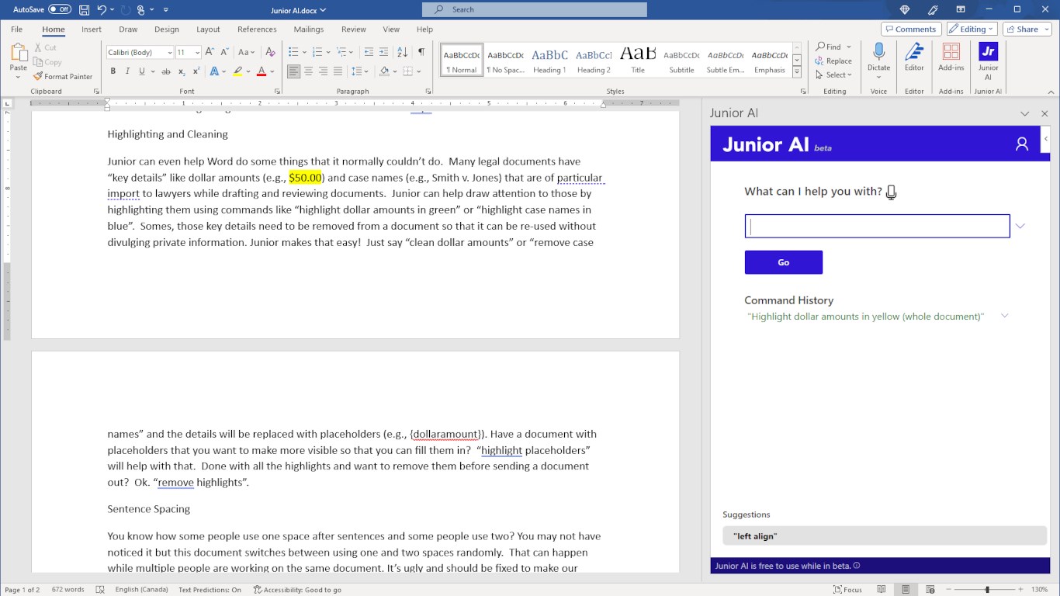Apply a numbered list
1060x596 pixels.
[x=317, y=52]
